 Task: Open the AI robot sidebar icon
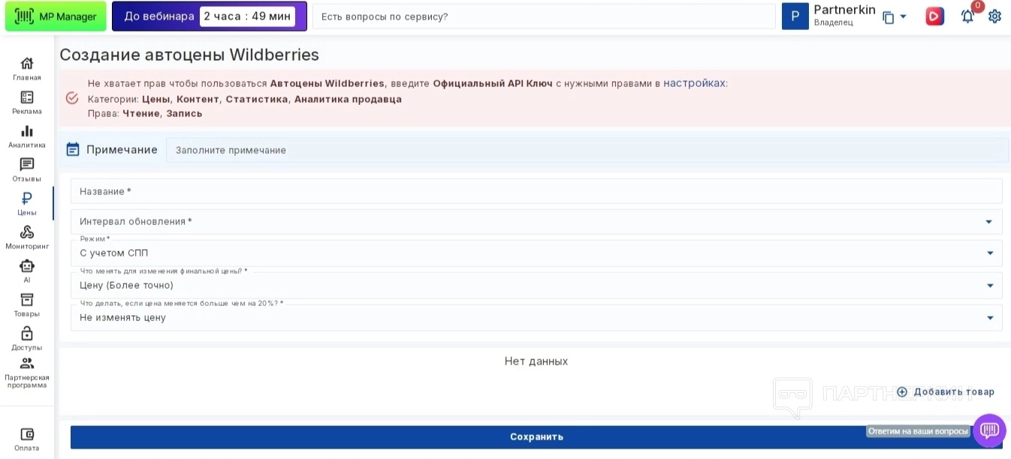point(27,265)
